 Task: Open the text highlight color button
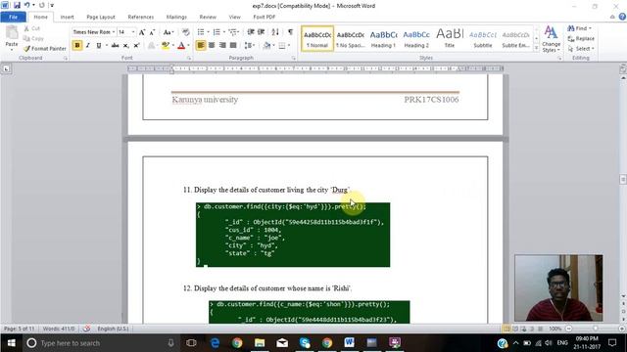click(x=166, y=46)
